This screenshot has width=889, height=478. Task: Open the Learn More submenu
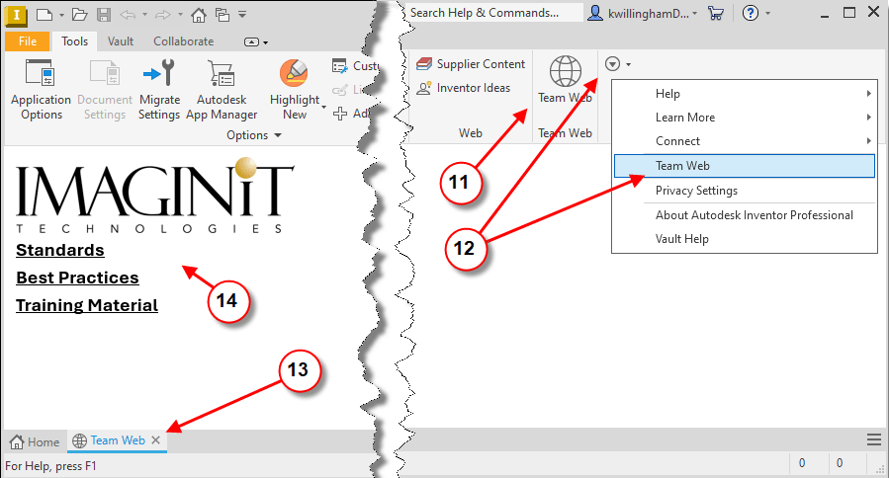745,118
